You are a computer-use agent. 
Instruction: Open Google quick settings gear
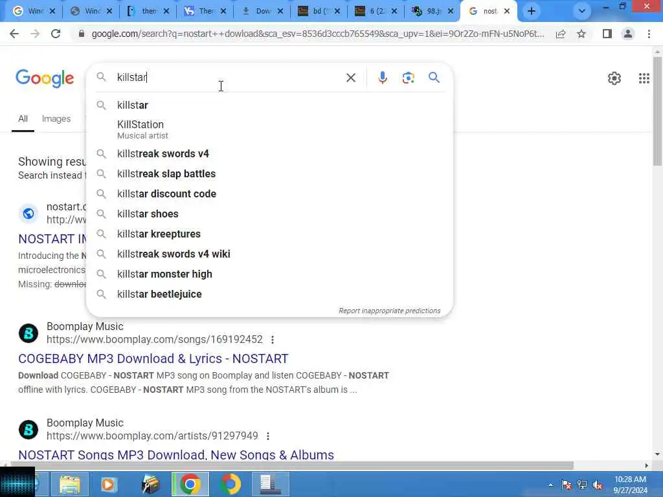[614, 78]
